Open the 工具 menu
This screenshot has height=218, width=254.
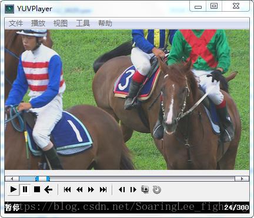pyautogui.click(x=83, y=23)
